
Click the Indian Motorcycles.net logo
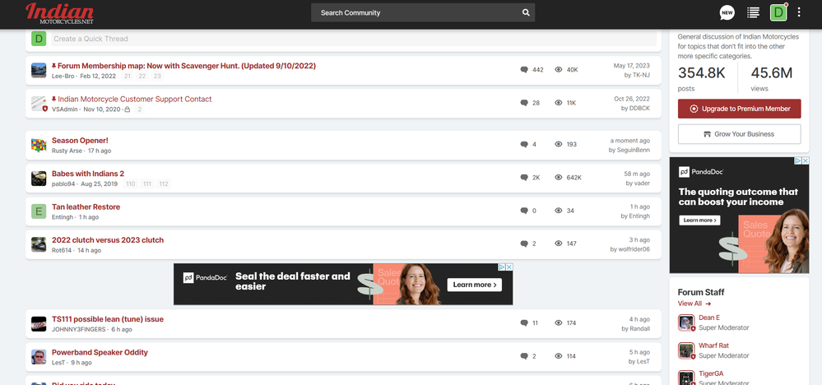[x=60, y=14]
